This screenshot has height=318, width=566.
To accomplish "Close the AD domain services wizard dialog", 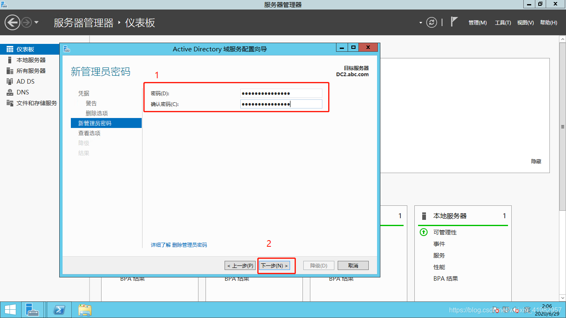I will coord(368,48).
